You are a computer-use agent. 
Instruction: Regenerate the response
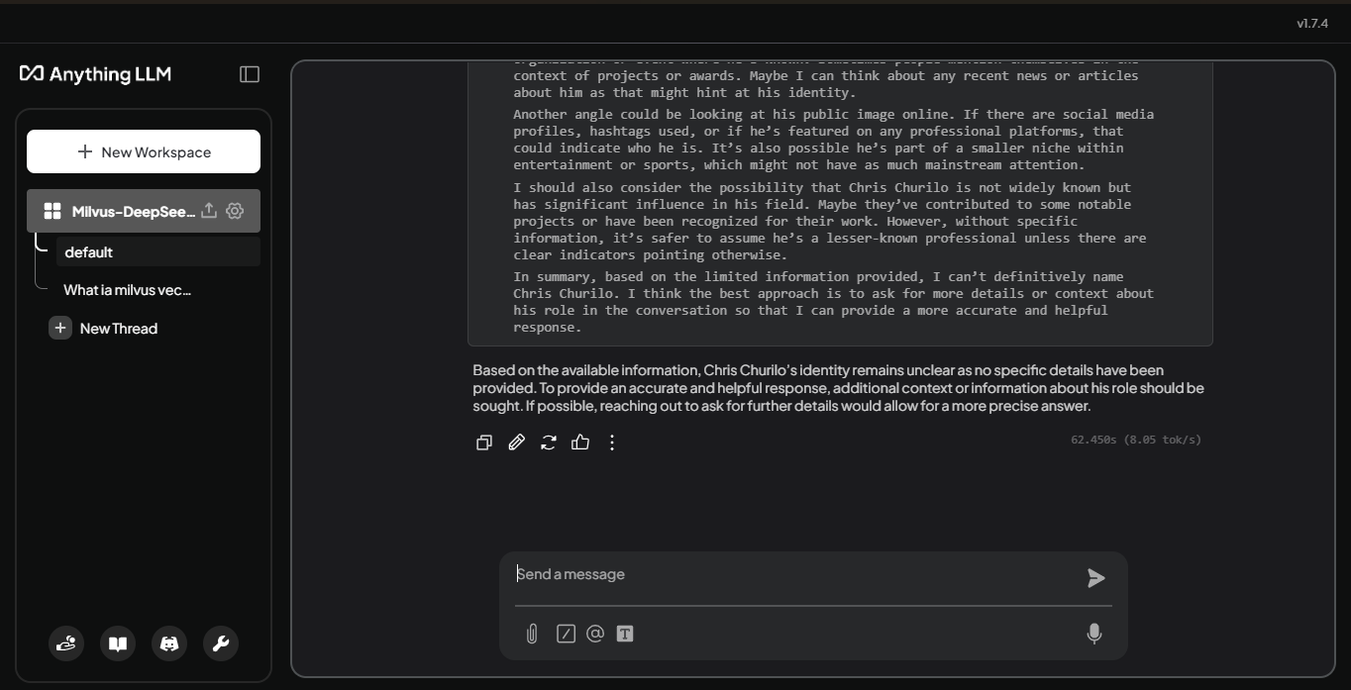pos(549,443)
